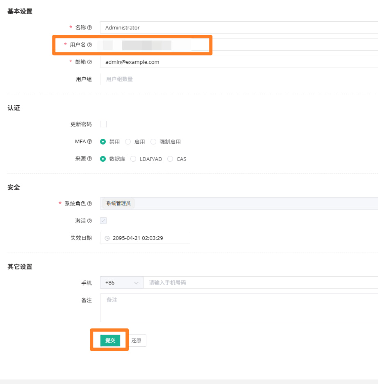Choose the CAS source radio button
Screen dimensions: 378x384
click(x=170, y=159)
